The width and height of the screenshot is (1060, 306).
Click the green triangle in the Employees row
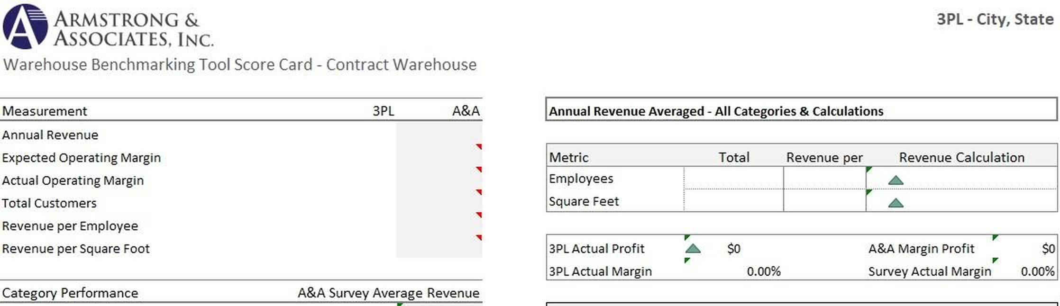[896, 180]
